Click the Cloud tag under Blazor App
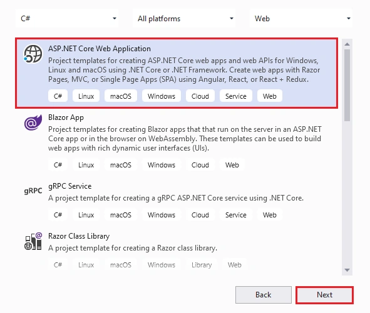Viewport: 370px width, 313px height. [x=200, y=165]
